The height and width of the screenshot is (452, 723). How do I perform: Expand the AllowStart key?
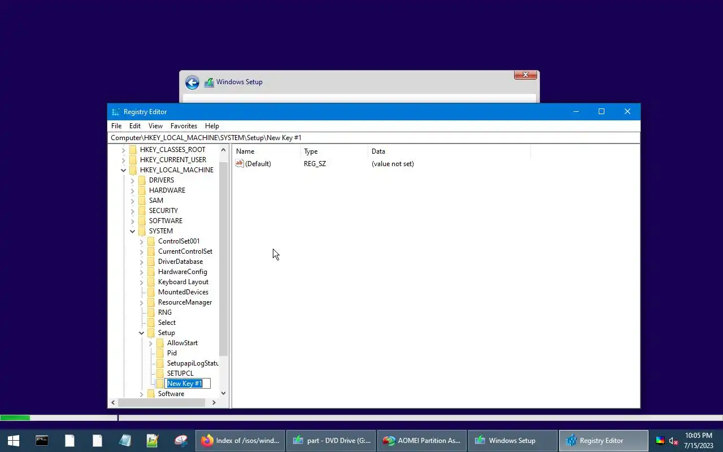[151, 343]
